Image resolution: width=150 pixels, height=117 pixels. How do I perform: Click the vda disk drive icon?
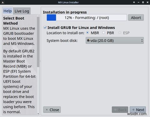click(88, 40)
